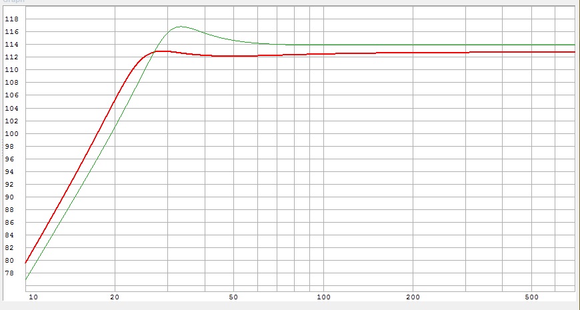Viewport: 580px width, 310px height.
Task: Click the 200 label on the frequency axis
Action: pos(413,297)
